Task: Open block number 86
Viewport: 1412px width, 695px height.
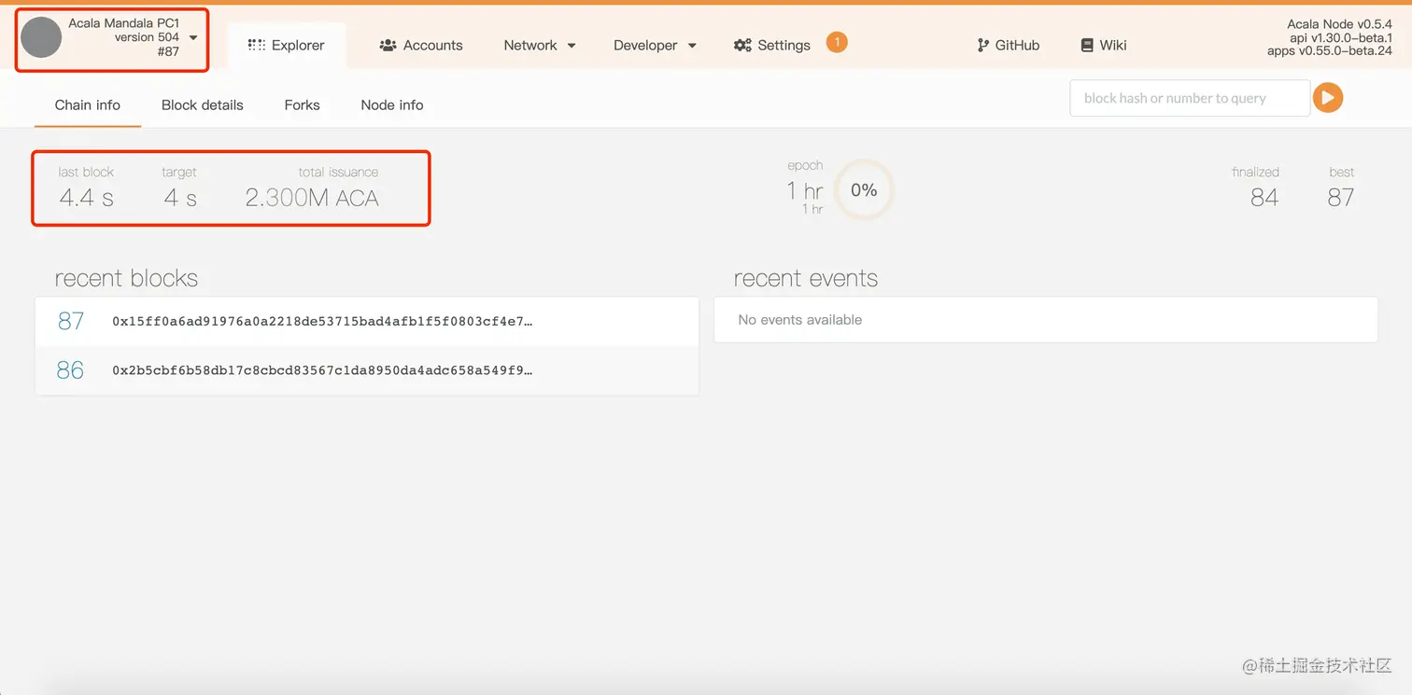Action: [x=71, y=369]
